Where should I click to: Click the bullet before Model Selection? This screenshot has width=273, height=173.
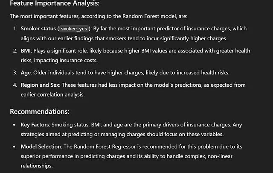pyautogui.click(x=14, y=147)
